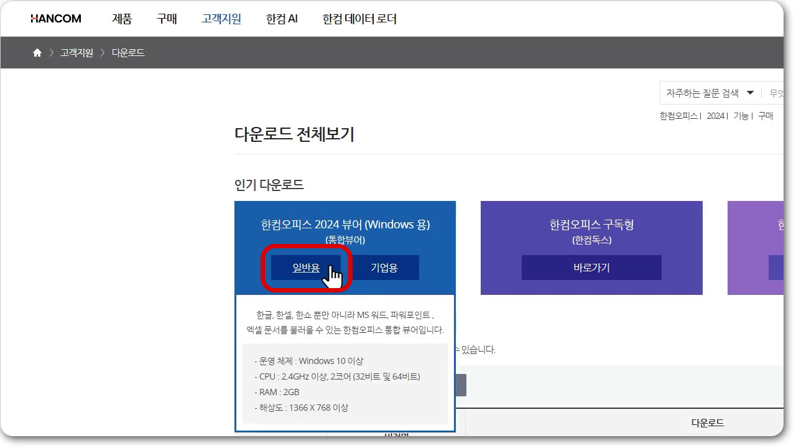This screenshot has width=796, height=448.
Task: Click the 고객지원 breadcrumb link
Action: point(76,53)
